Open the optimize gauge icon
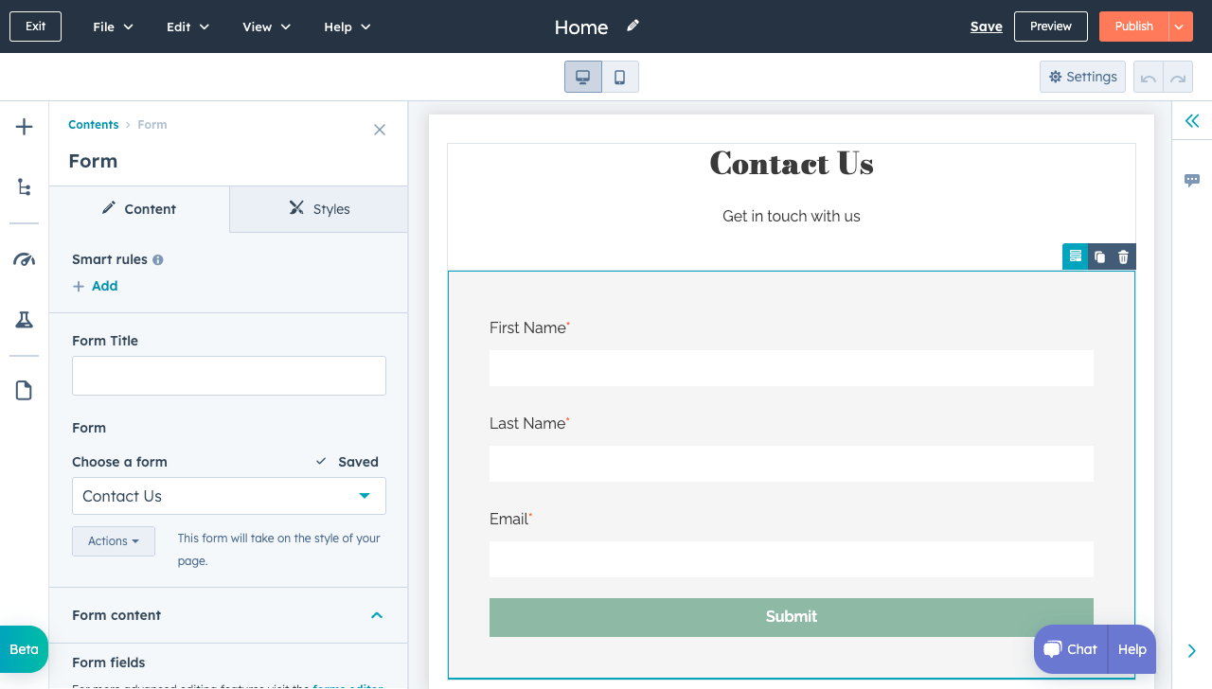1212x689 pixels. tap(25, 259)
